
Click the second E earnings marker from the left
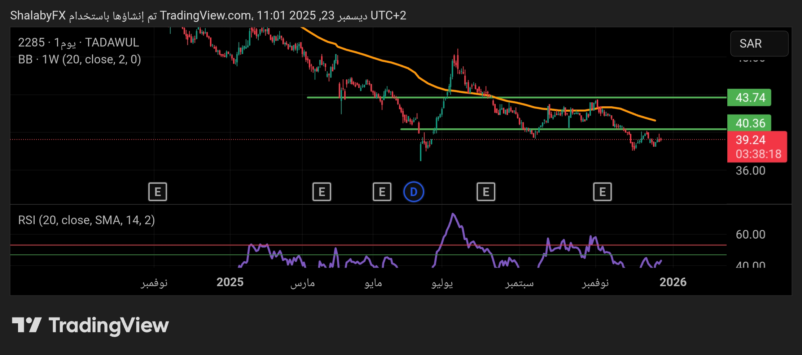click(321, 192)
